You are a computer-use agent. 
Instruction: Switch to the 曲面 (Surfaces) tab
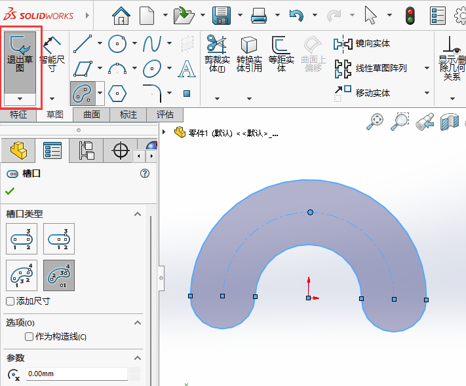tap(92, 115)
